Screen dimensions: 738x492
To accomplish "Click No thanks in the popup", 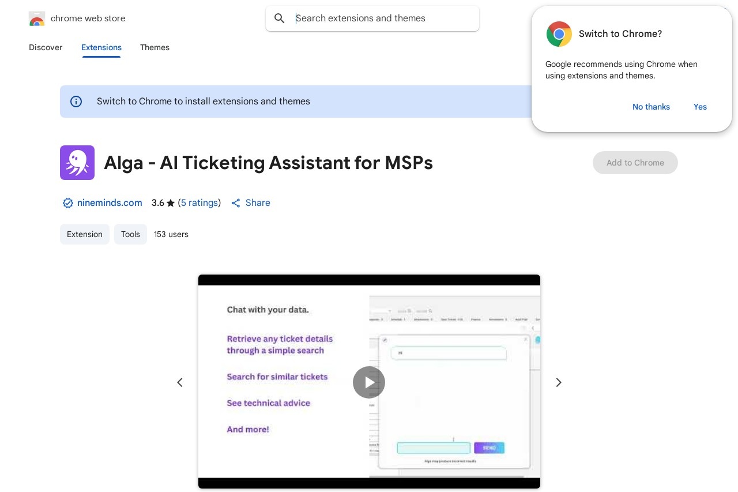I will 651,107.
